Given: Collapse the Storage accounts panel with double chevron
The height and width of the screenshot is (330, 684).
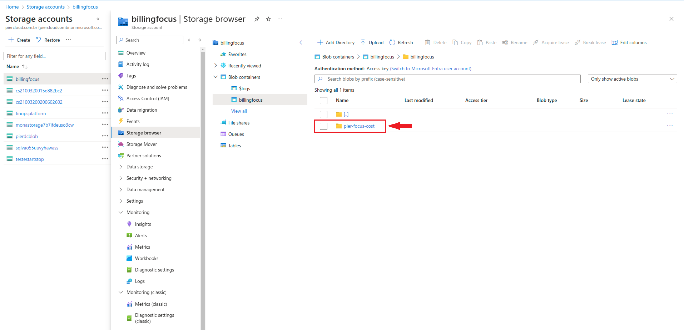Looking at the screenshot, I should (98, 19).
